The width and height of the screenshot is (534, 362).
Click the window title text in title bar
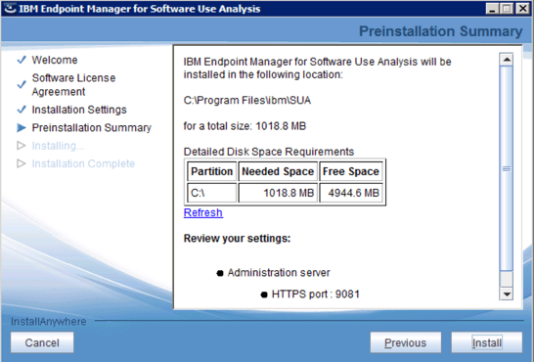[140, 9]
